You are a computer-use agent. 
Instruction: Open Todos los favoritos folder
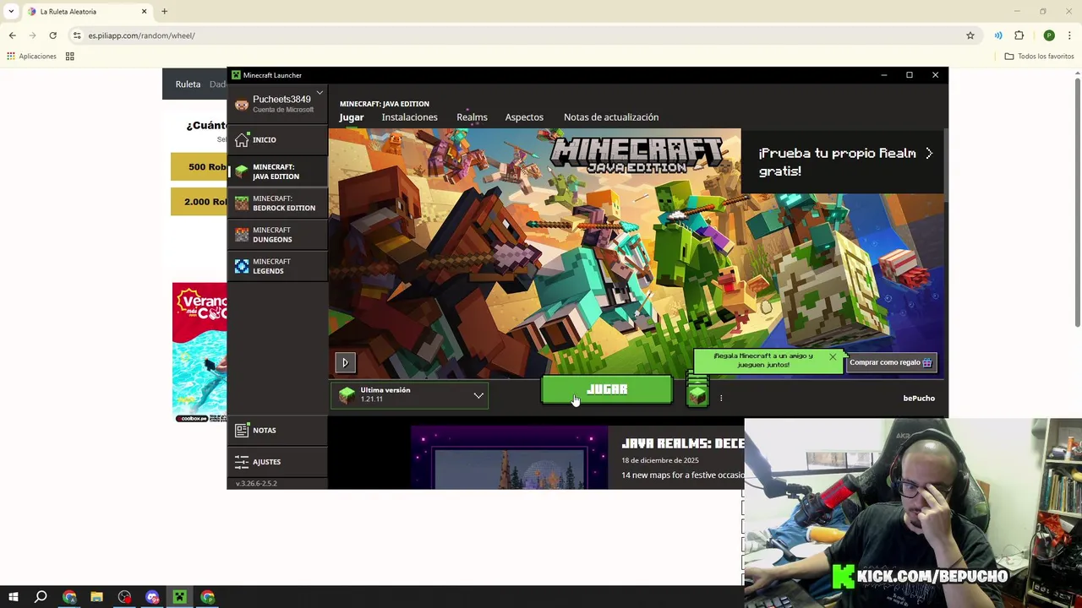click(1039, 57)
